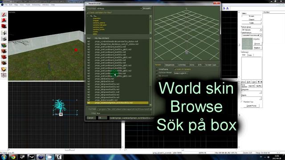Collapse the MDL Files tree root
This screenshot has height=160, width=285.
coord(88,16)
